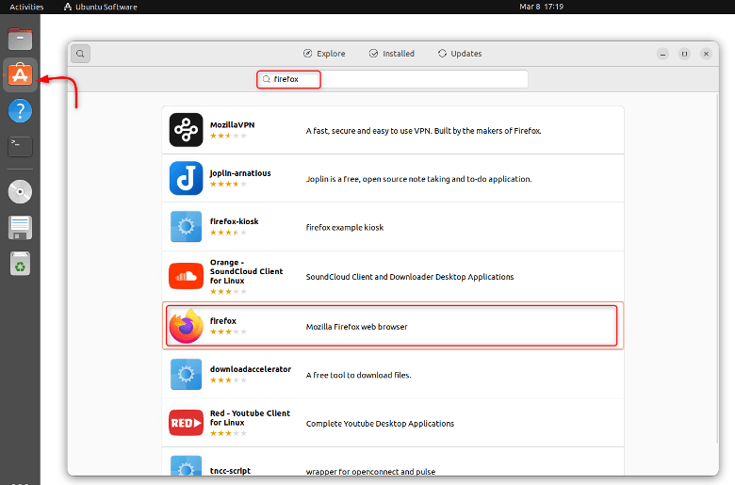735x485 pixels.
Task: Click the floppy disk icon in dock
Action: point(20,228)
